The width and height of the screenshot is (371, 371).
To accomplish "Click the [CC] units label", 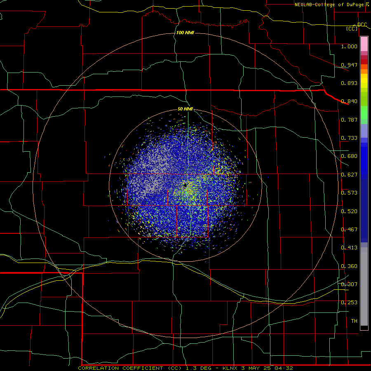I will click(352, 28).
